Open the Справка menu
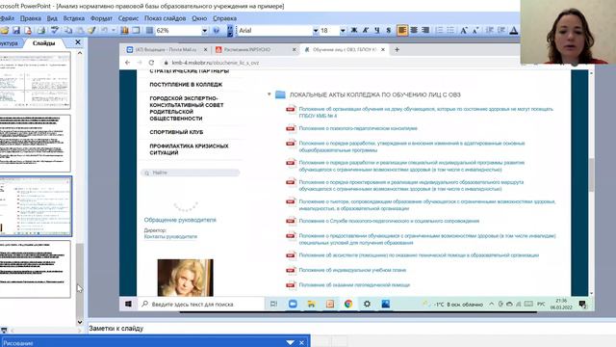This screenshot has height=347, width=616. point(224,18)
